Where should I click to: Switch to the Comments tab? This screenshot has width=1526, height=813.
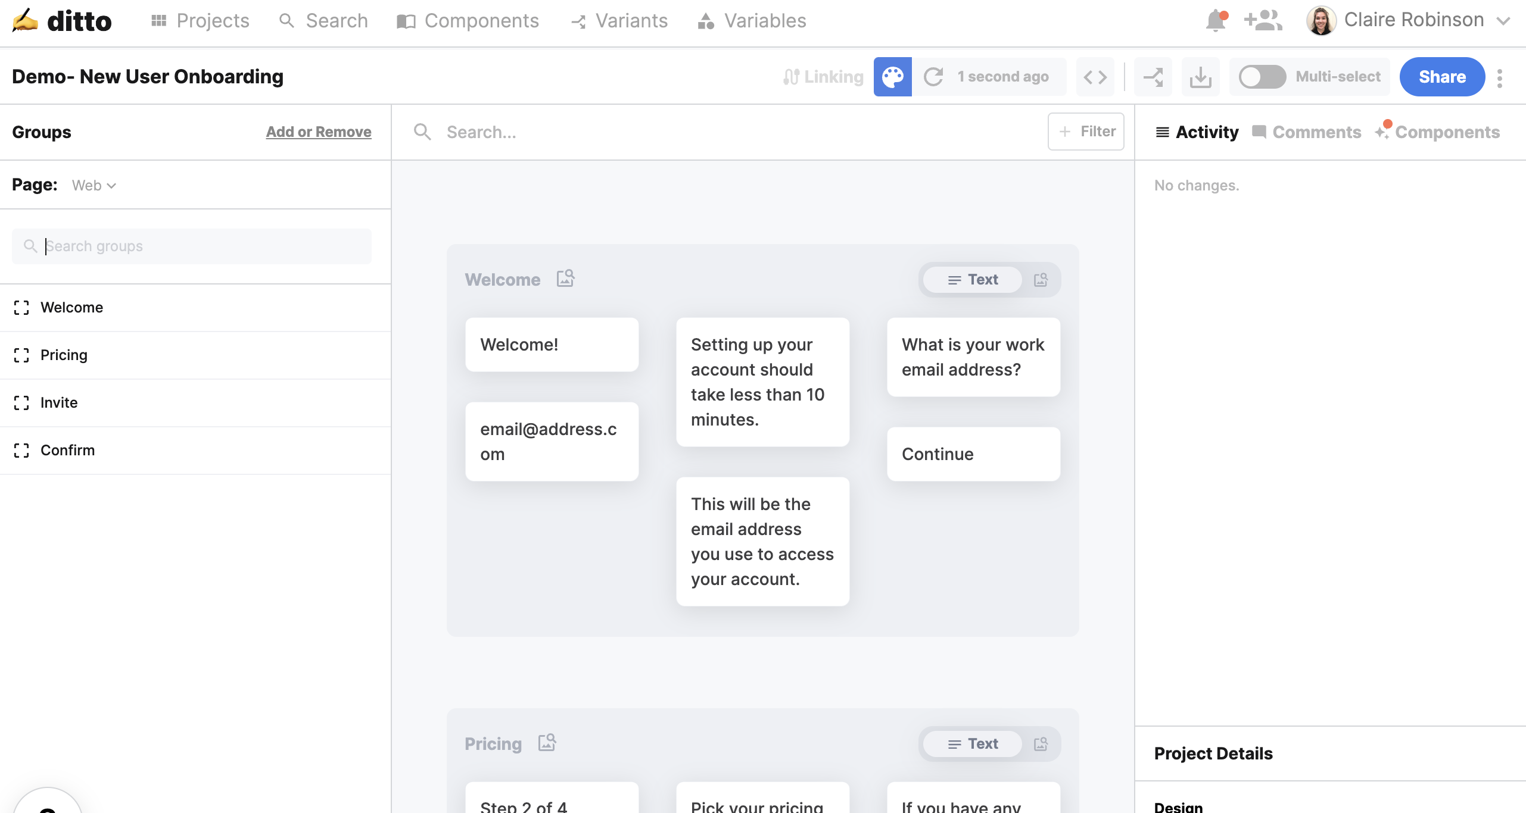(1307, 132)
